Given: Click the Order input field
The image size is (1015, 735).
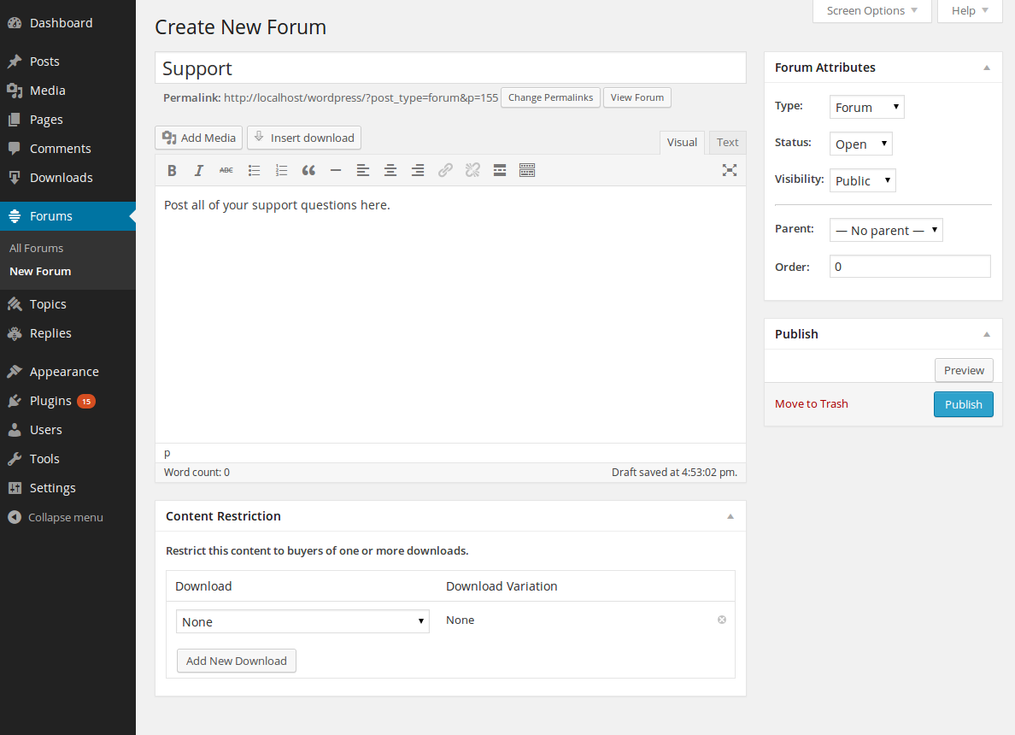Looking at the screenshot, I should [x=909, y=267].
